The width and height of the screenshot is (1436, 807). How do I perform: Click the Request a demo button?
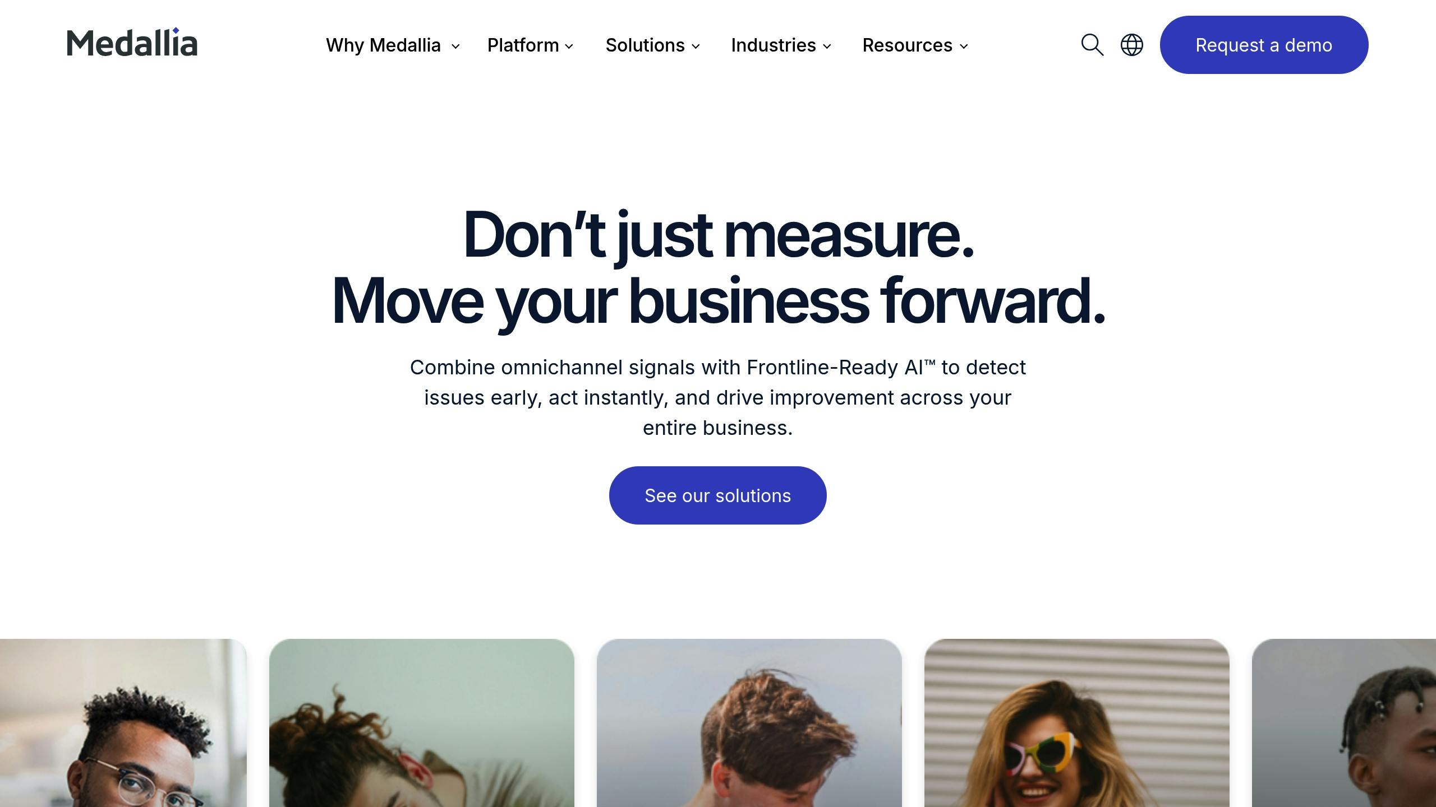(x=1264, y=45)
